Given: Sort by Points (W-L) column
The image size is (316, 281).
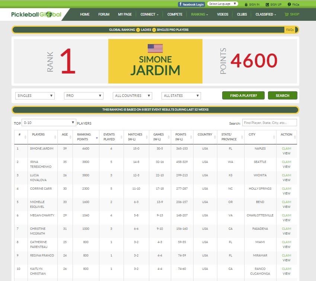Looking at the screenshot, I should pos(182,137).
